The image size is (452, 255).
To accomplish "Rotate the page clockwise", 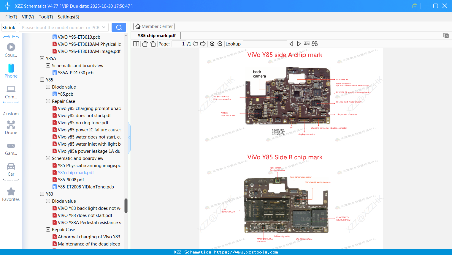I will pos(153,44).
